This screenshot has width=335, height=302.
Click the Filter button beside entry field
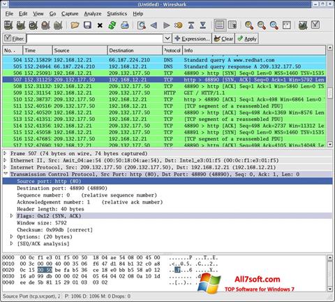14,38
